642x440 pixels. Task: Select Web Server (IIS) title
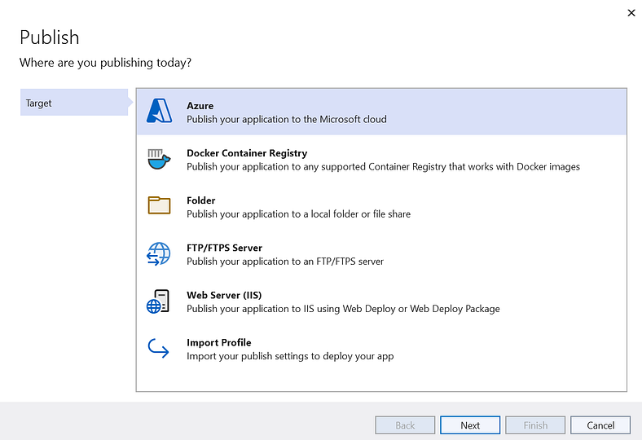224,295
